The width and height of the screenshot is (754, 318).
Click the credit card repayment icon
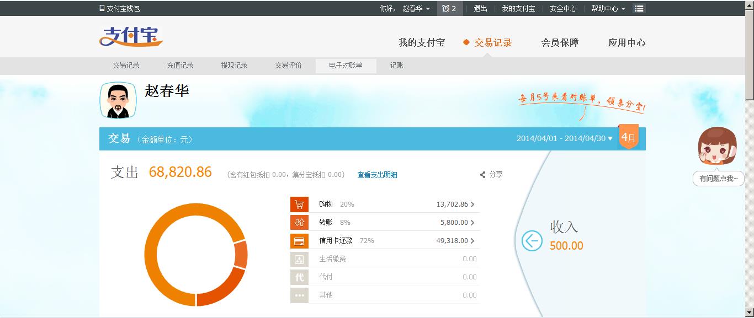[x=299, y=241]
